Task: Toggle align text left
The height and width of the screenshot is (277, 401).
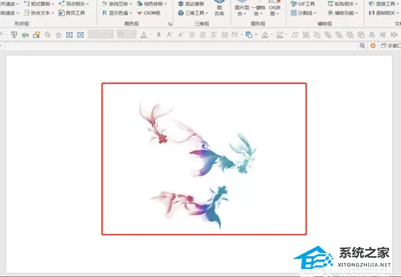Action: tap(214, 35)
